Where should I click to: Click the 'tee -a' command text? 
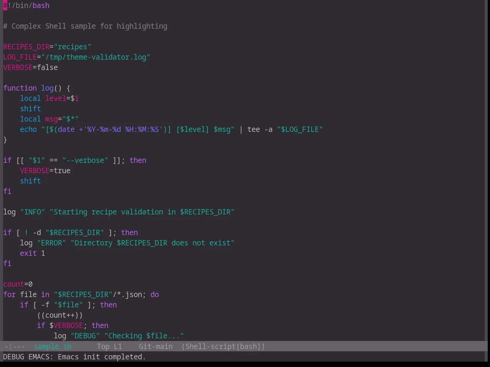260,130
